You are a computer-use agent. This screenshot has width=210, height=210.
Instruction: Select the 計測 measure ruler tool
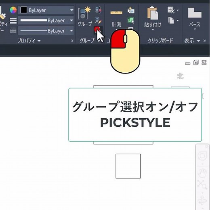point(116,17)
